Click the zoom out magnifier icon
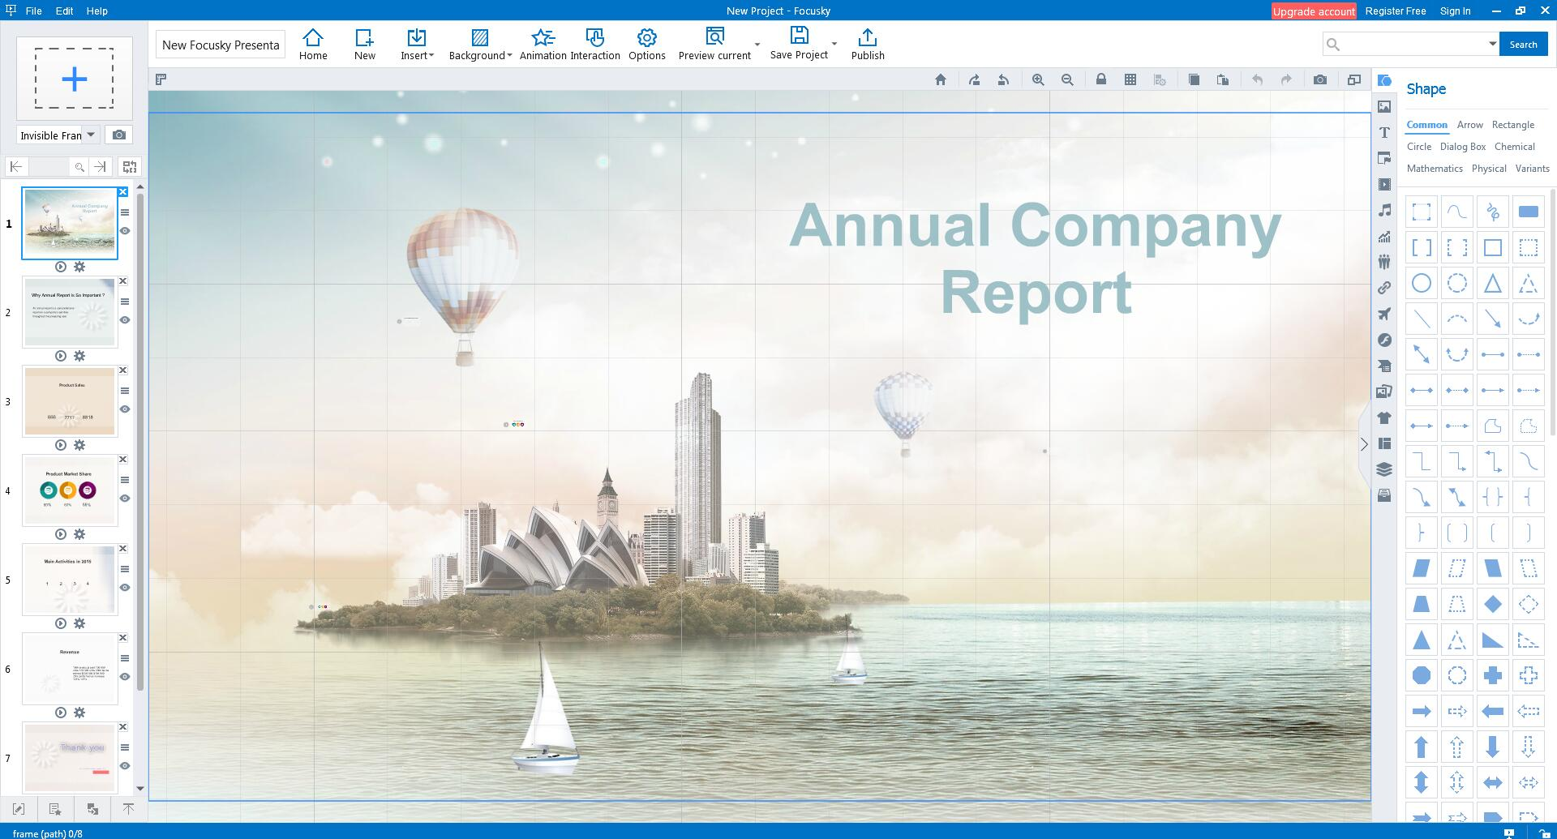1557x839 pixels. point(1067,79)
